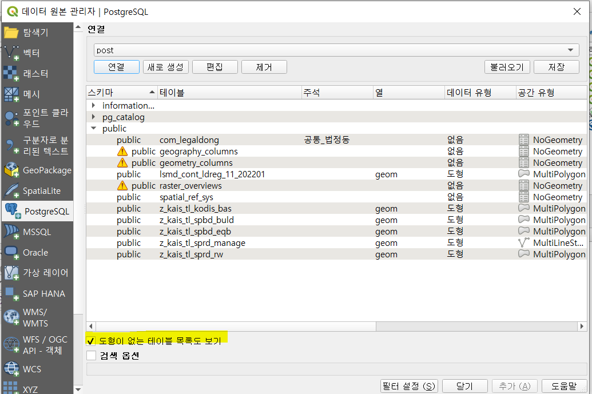This screenshot has height=394, width=592.
Task: Click the 도움말 help button
Action: click(565, 386)
